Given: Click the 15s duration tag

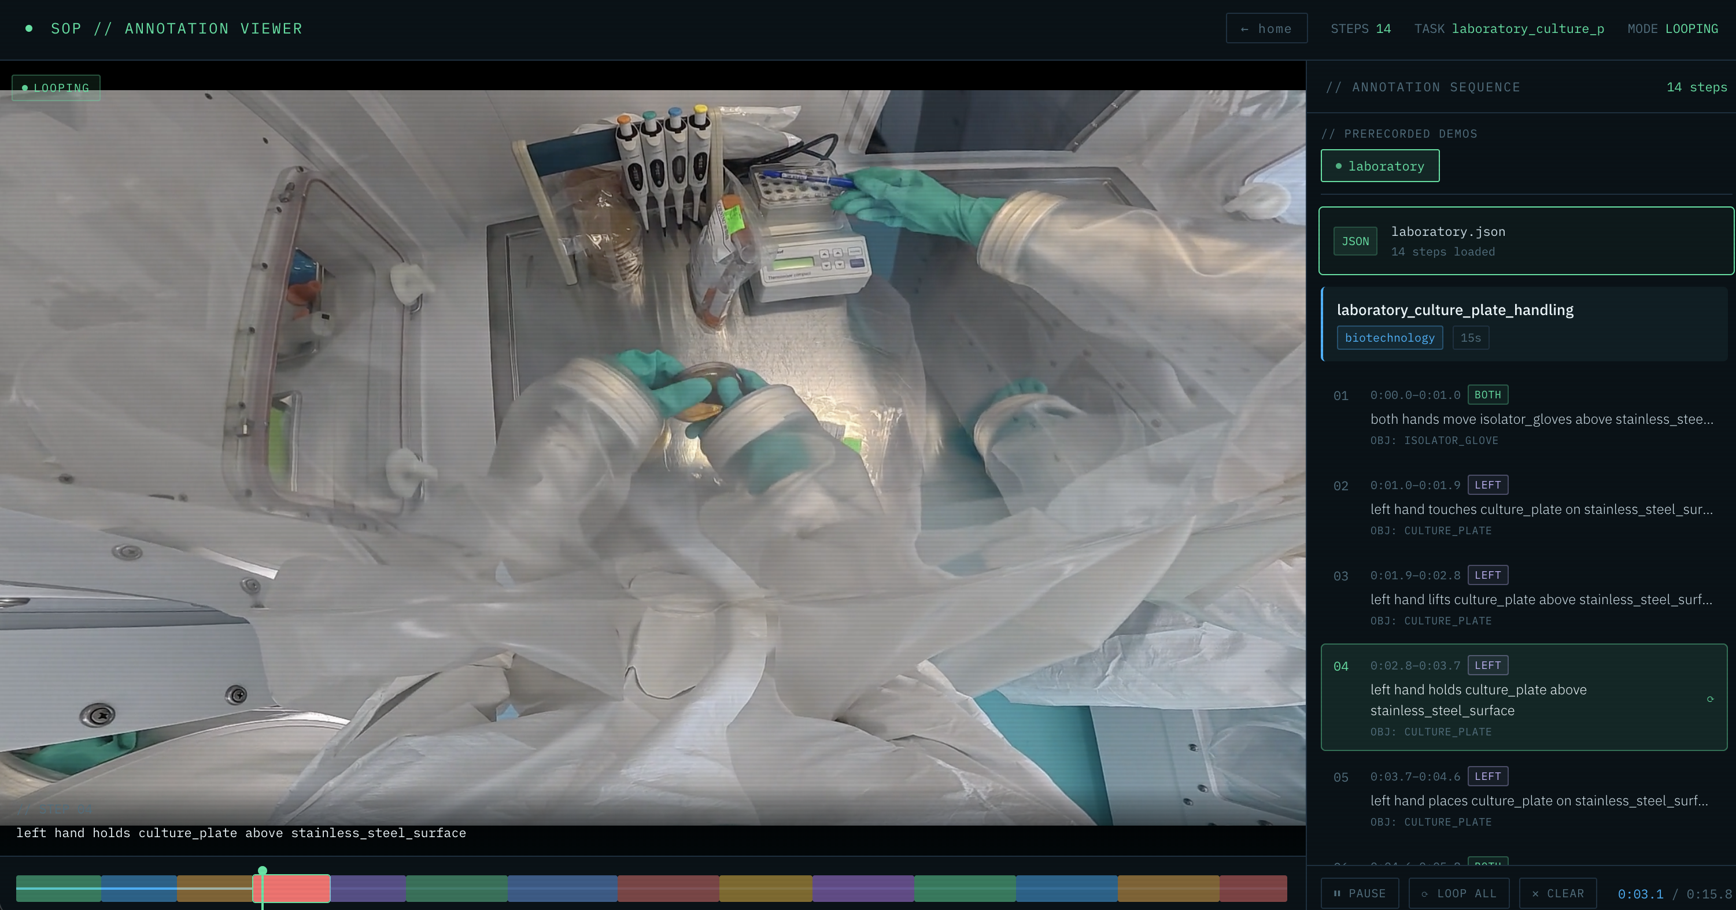Looking at the screenshot, I should coord(1471,338).
